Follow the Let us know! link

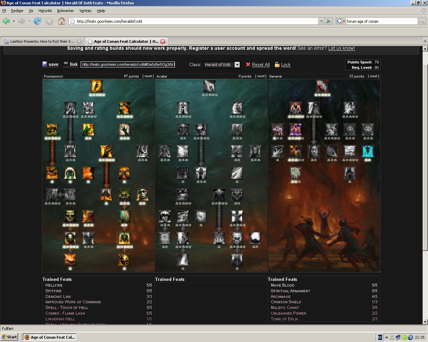[341, 48]
